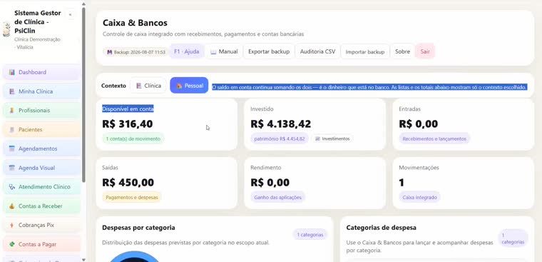
Task: Click Sair to log out
Action: click(x=425, y=51)
